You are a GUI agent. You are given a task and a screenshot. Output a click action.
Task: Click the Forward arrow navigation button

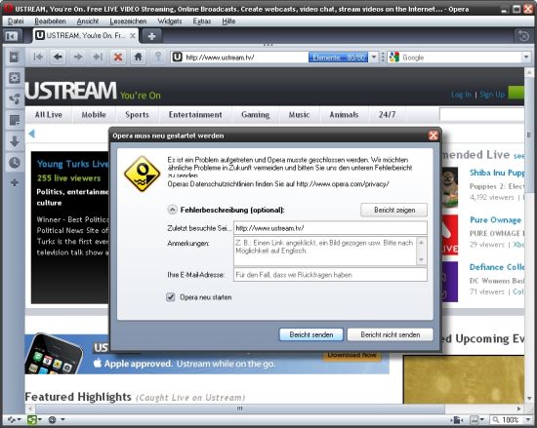(x=78, y=58)
